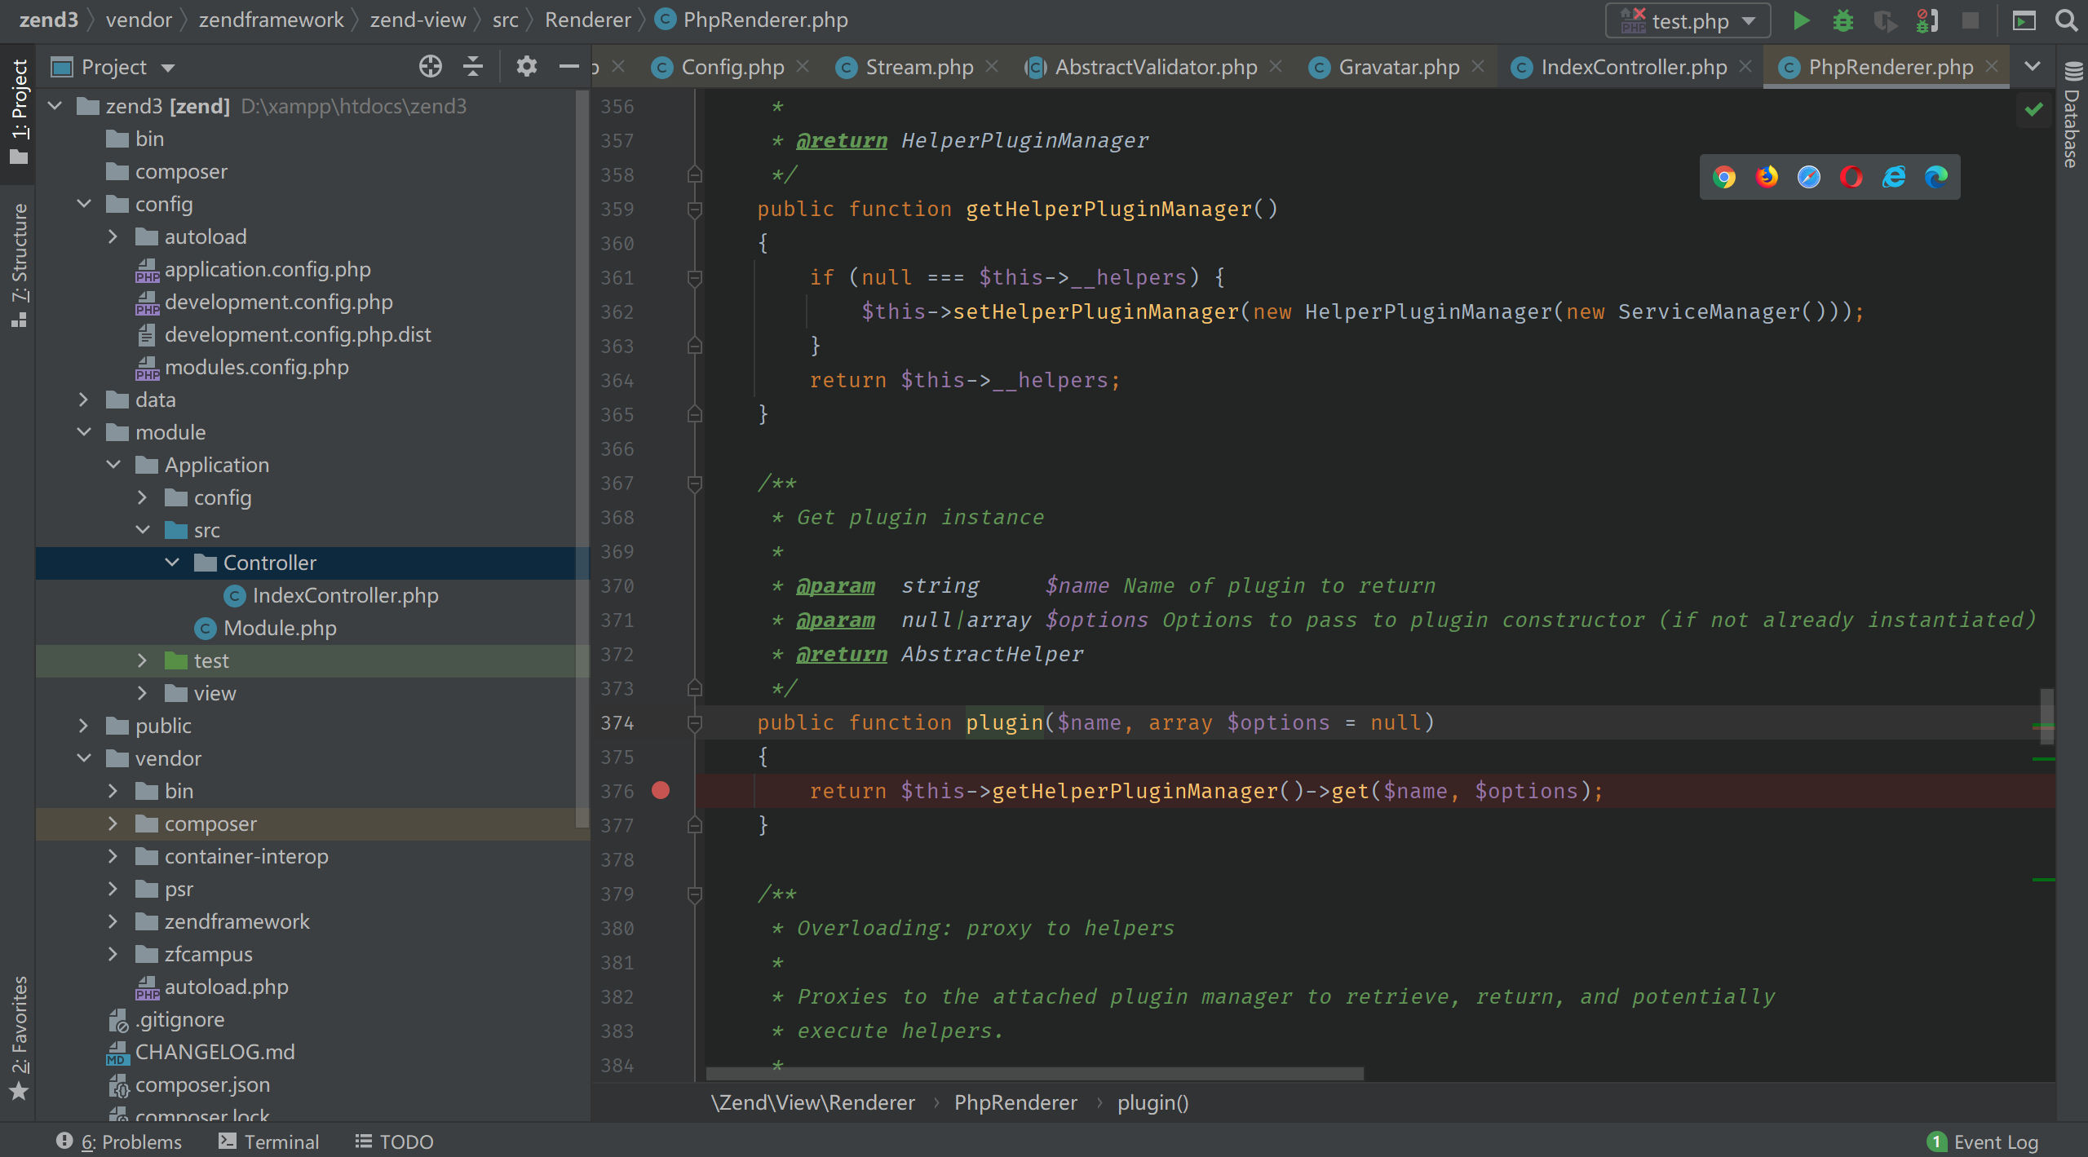
Task: Click the Debug bug icon
Action: (1842, 20)
